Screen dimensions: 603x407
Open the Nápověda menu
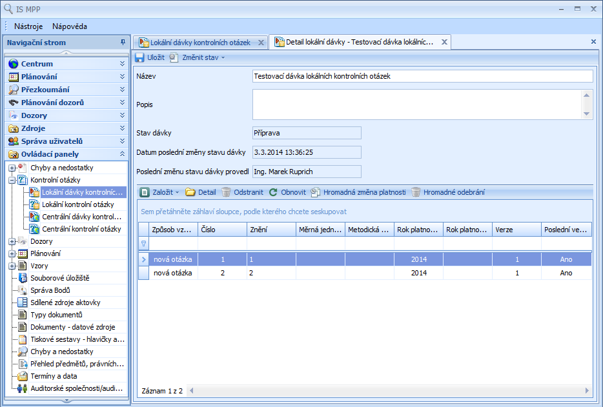[70, 26]
